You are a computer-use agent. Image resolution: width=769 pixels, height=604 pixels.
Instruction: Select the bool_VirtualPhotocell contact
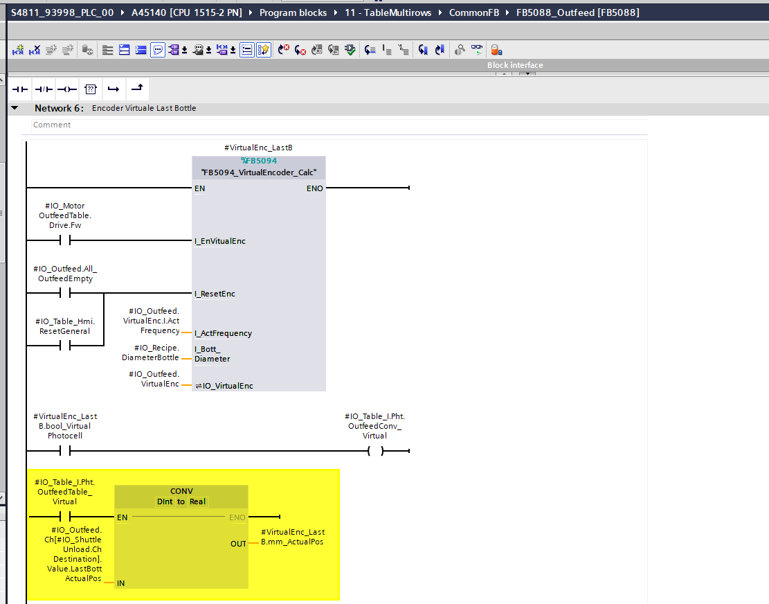tap(65, 450)
